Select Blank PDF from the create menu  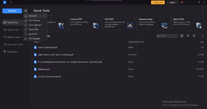(x=33, y=34)
